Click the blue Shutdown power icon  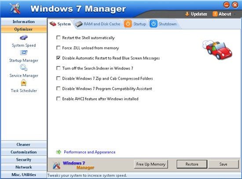[x=153, y=24]
